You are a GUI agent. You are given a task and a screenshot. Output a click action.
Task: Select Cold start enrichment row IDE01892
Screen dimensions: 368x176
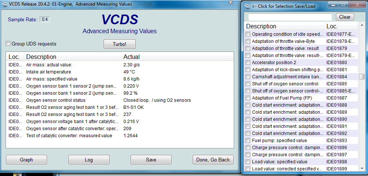[301, 133]
